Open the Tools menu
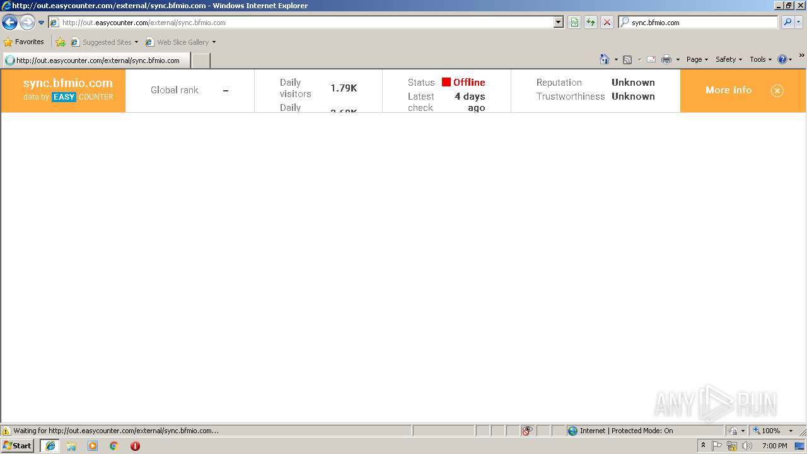The width and height of the screenshot is (807, 454). (760, 59)
